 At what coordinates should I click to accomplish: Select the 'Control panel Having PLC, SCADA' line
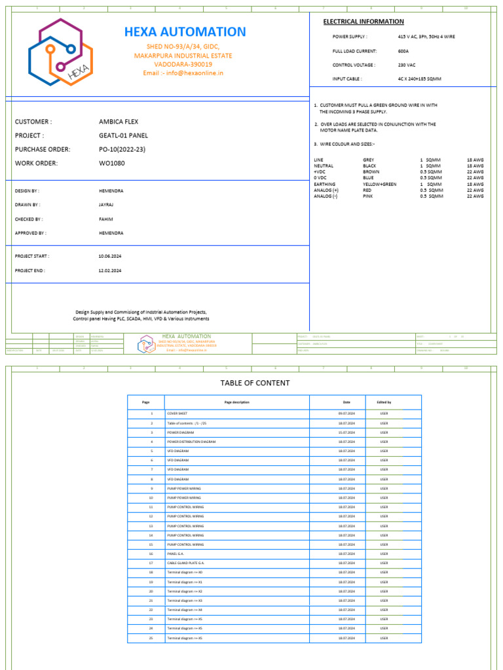(141, 319)
